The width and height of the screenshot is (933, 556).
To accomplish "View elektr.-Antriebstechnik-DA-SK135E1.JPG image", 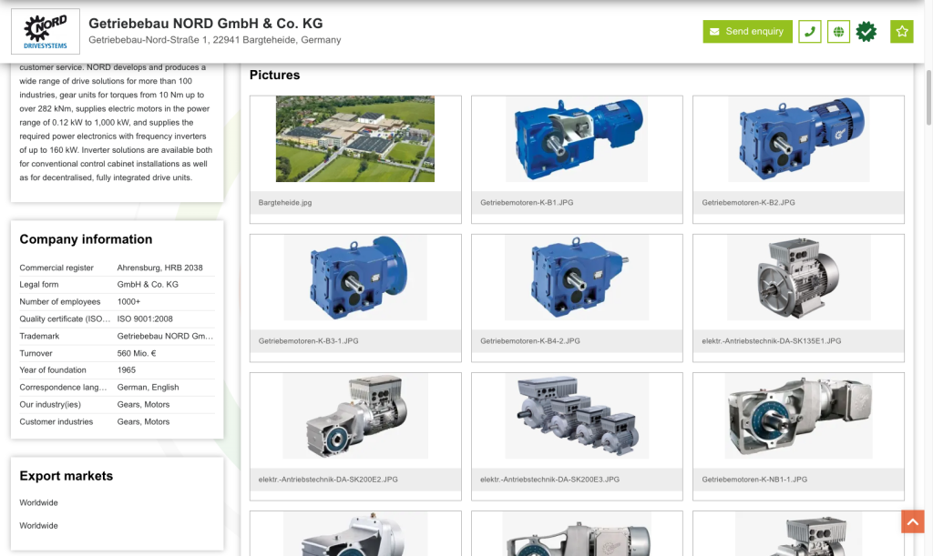I will click(x=798, y=278).
